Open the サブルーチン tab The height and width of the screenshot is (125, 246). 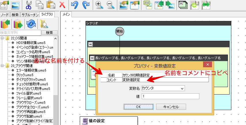[x=30, y=15]
